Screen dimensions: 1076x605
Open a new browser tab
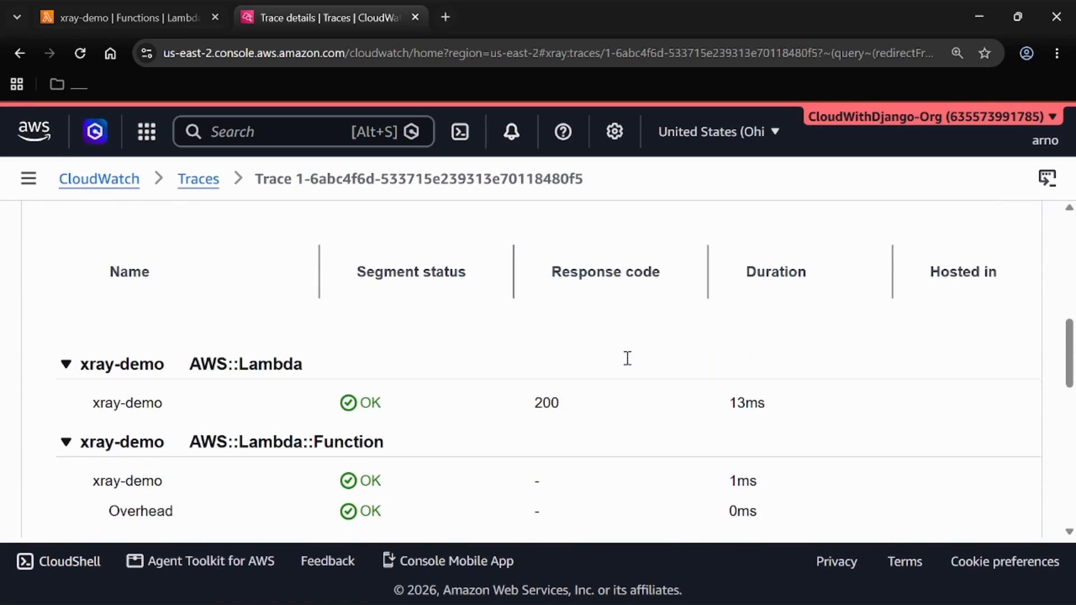[x=446, y=17]
